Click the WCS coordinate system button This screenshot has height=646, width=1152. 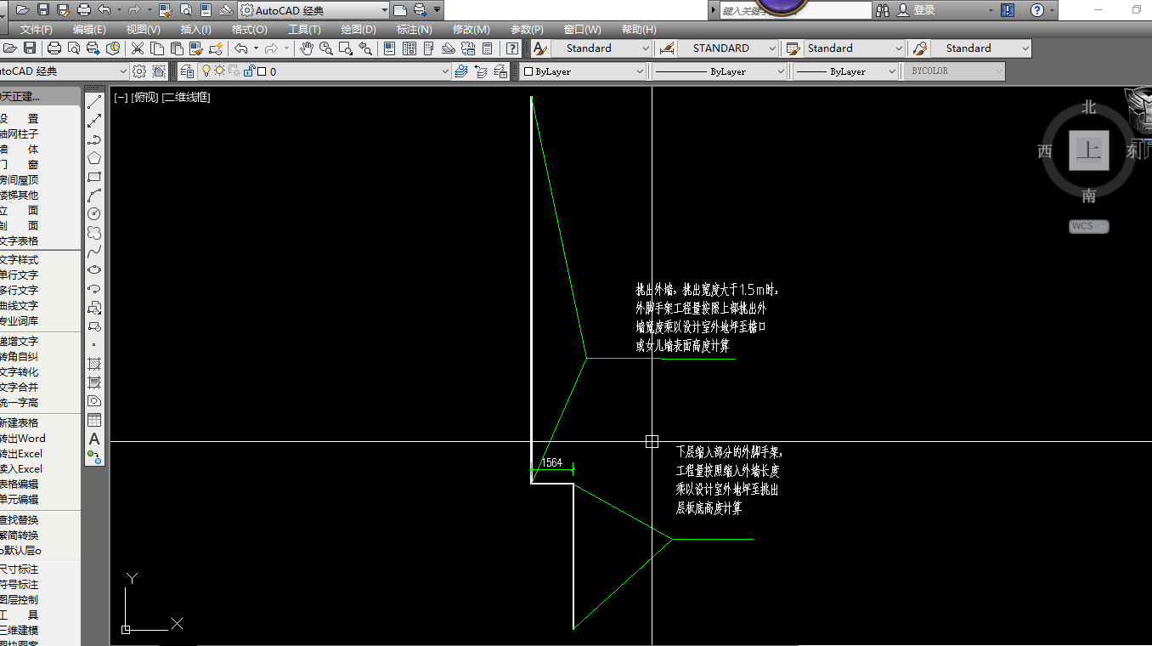tap(1089, 226)
